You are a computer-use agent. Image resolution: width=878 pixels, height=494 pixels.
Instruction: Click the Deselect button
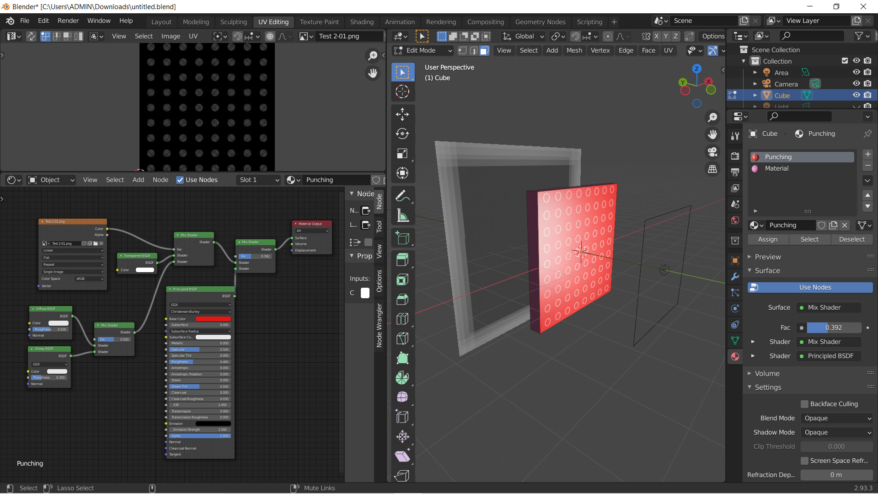point(852,239)
